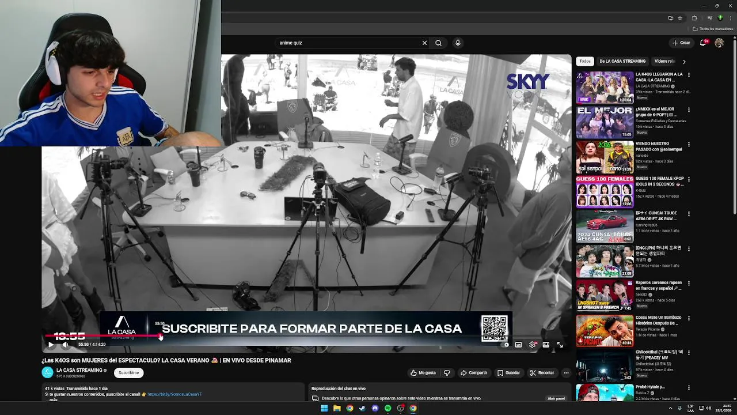Open LA CASA STREAMING channel name link
The image size is (737, 415).
(x=79, y=370)
